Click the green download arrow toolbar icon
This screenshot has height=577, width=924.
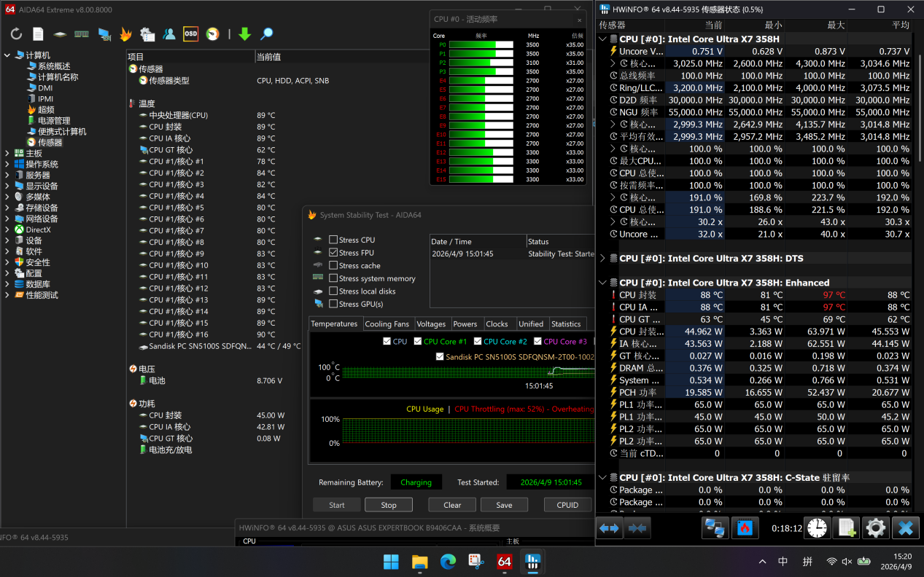(x=244, y=34)
